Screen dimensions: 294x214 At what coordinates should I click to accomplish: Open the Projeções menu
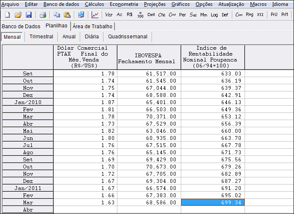[x=155, y=4]
